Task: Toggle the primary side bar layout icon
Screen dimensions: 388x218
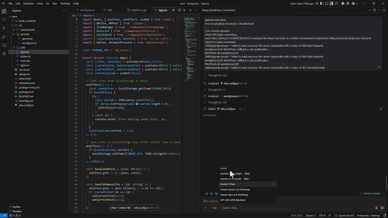Action: pos(322,3)
